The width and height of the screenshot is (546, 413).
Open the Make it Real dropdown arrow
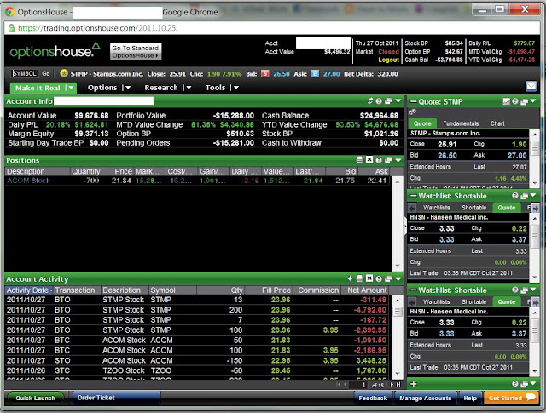[x=71, y=88]
